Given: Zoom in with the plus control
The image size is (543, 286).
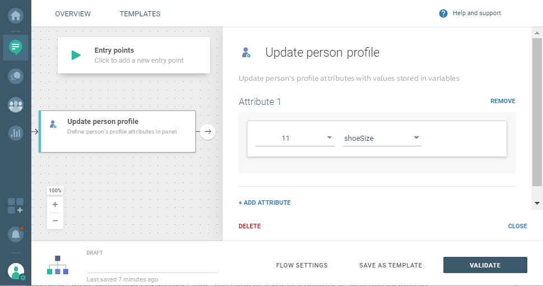Looking at the screenshot, I should pos(55,205).
